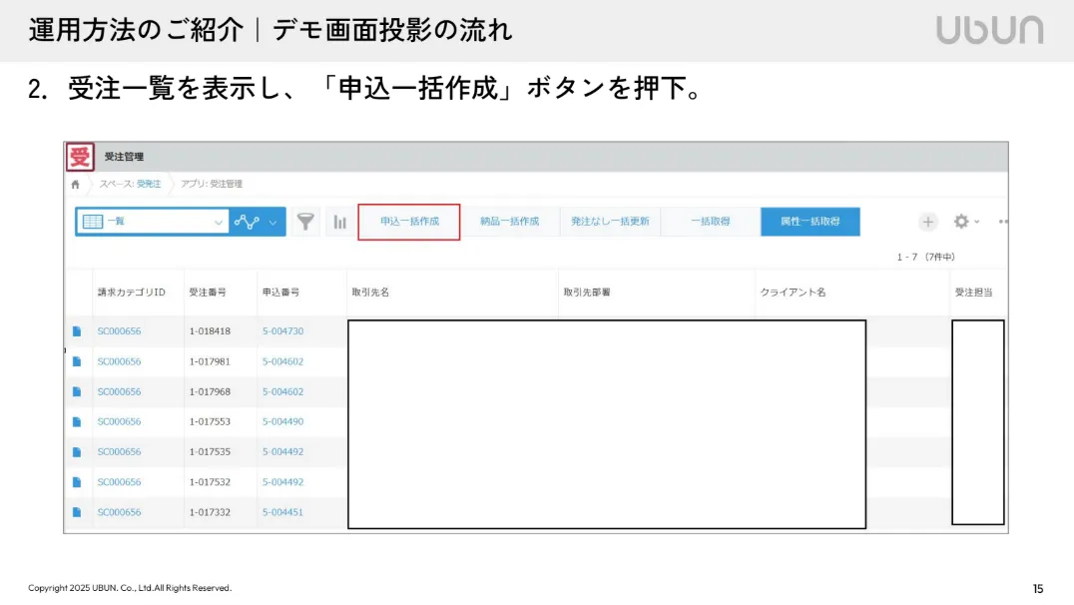The height and width of the screenshot is (605, 1074).
Task: Open the settings gear icon
Action: (961, 222)
